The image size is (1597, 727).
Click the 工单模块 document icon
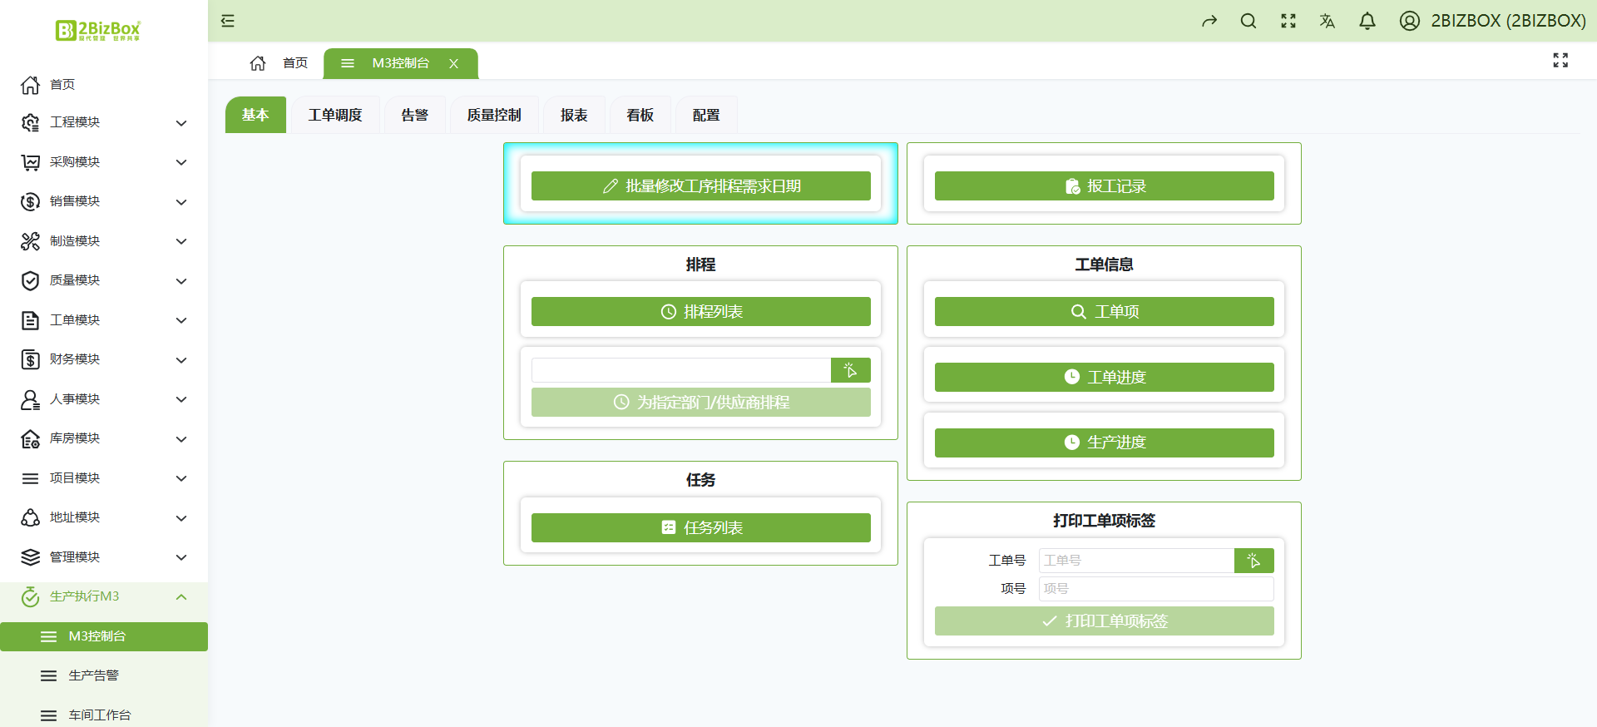tap(31, 320)
